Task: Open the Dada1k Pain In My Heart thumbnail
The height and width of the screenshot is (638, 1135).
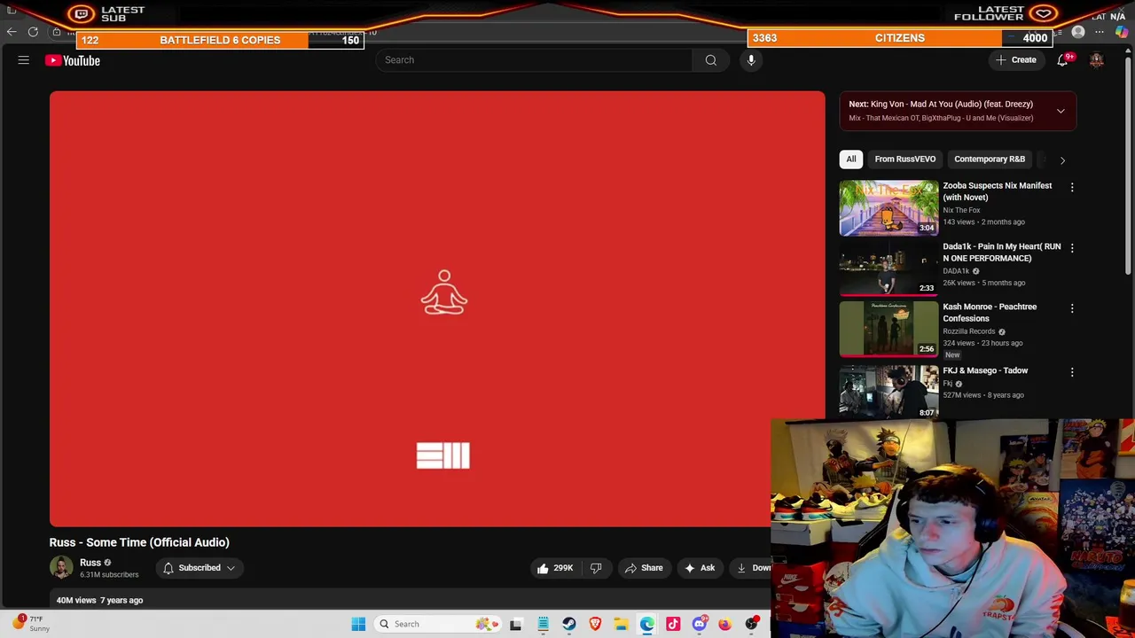Action: pyautogui.click(x=888, y=268)
